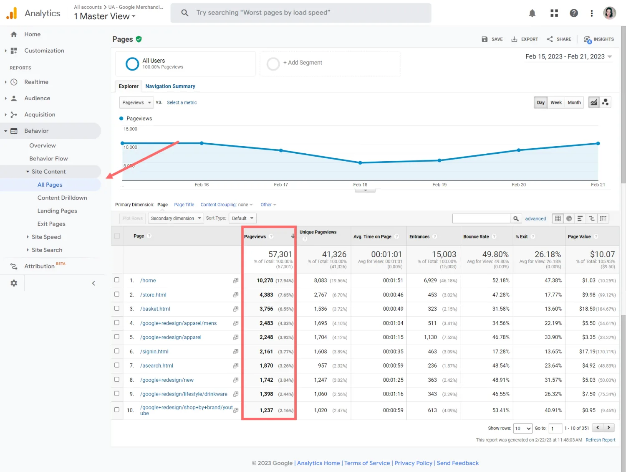Open Insights panel

click(599, 39)
